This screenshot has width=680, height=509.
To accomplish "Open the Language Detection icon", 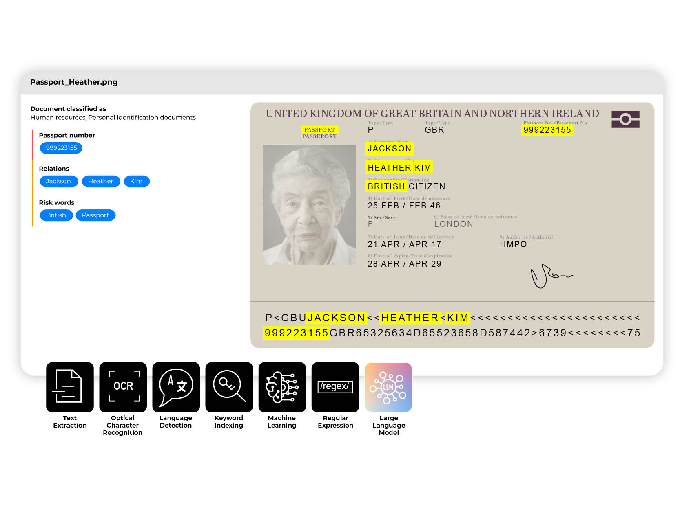I will (x=176, y=387).
